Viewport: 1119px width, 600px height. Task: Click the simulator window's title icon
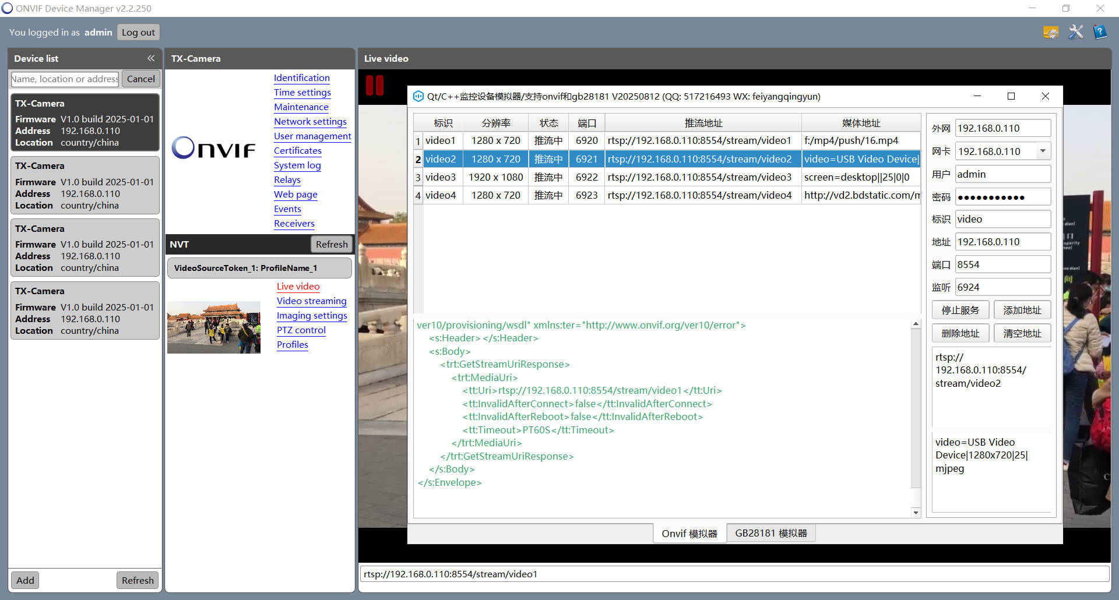click(x=418, y=96)
